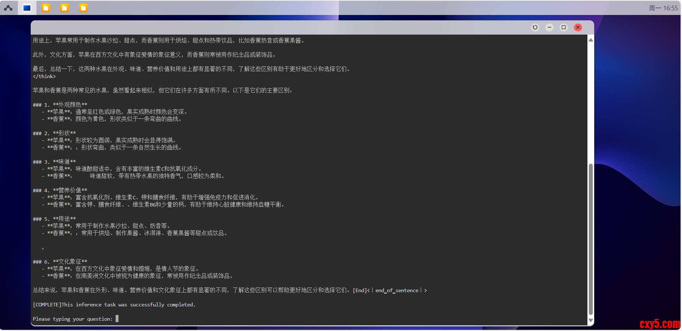Viewport: 682px width, 331px height.
Task: Click the 'end_of_sentence' token text
Action: (397, 291)
